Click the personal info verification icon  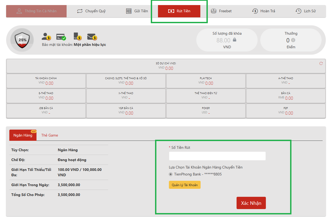pyautogui.click(x=46, y=37)
